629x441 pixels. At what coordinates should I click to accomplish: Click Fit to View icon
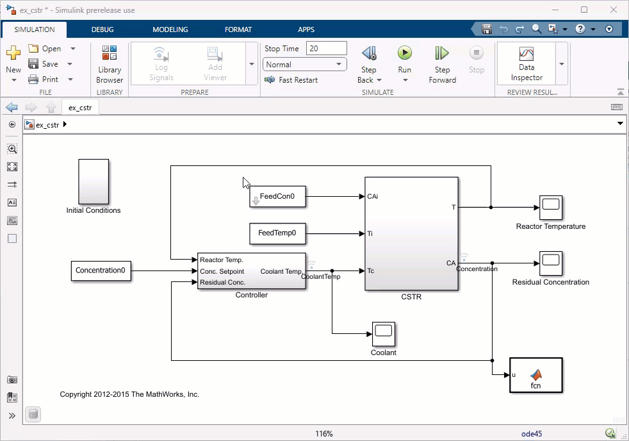click(12, 167)
